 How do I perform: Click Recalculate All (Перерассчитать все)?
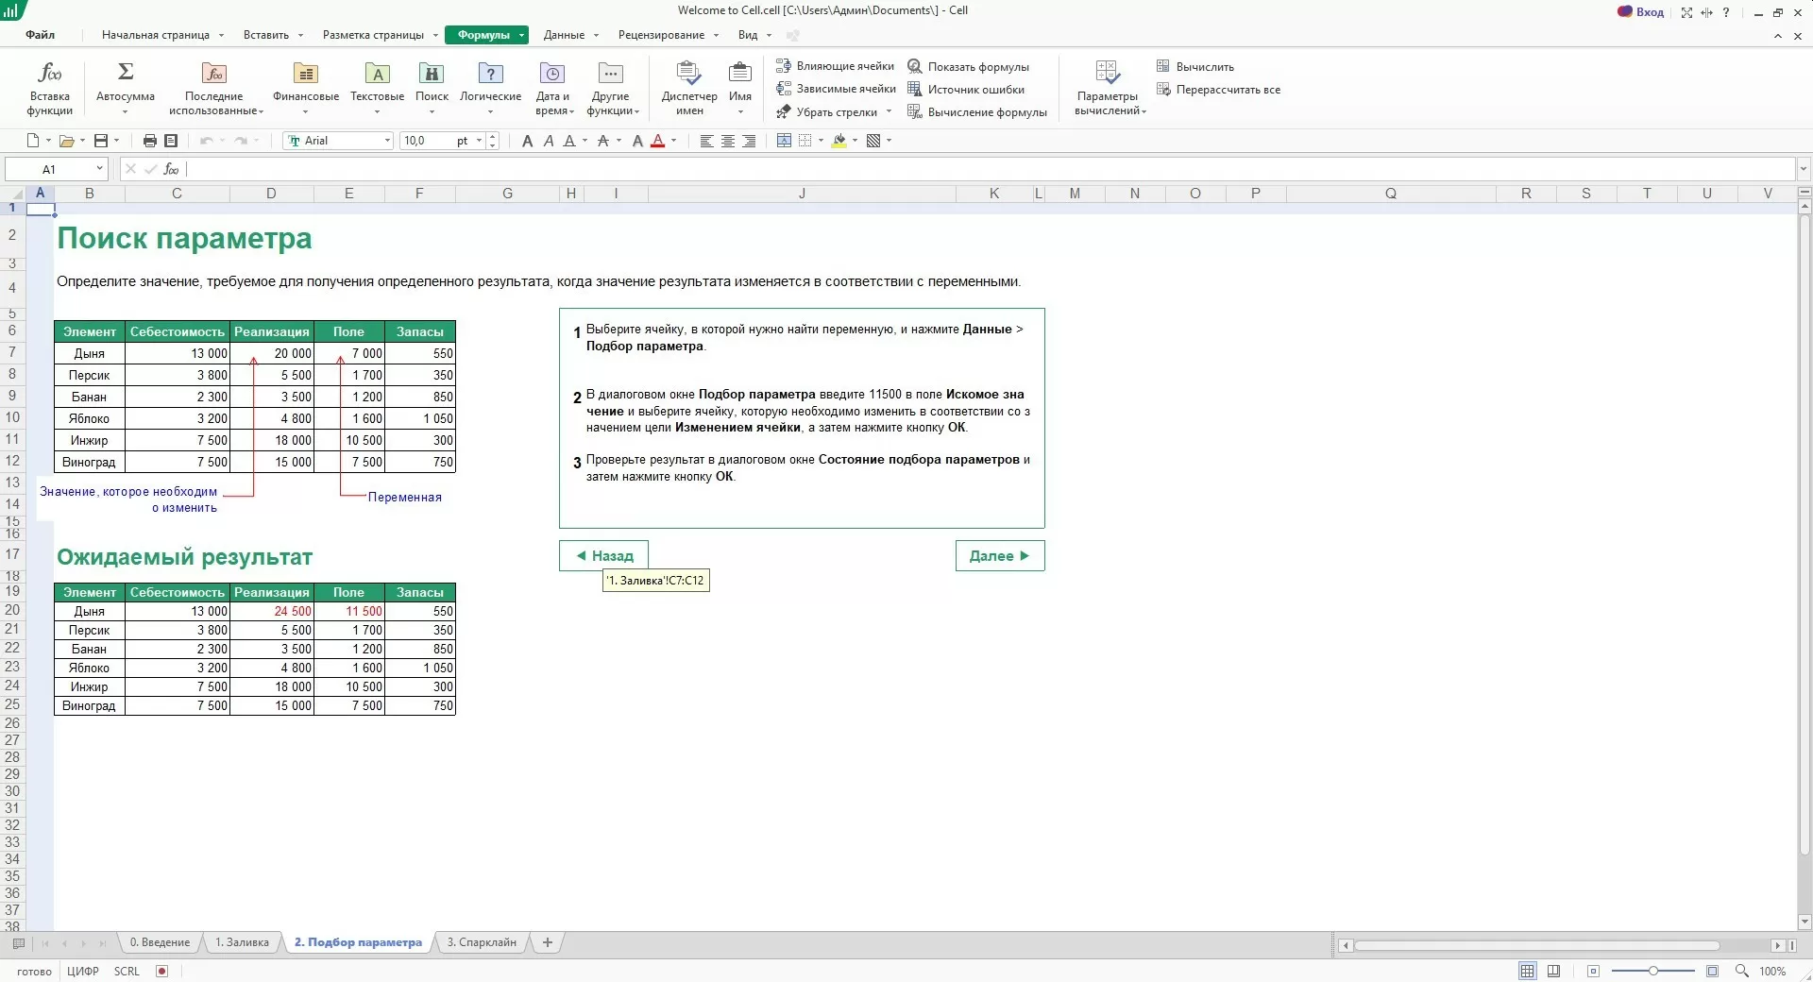[1218, 90]
